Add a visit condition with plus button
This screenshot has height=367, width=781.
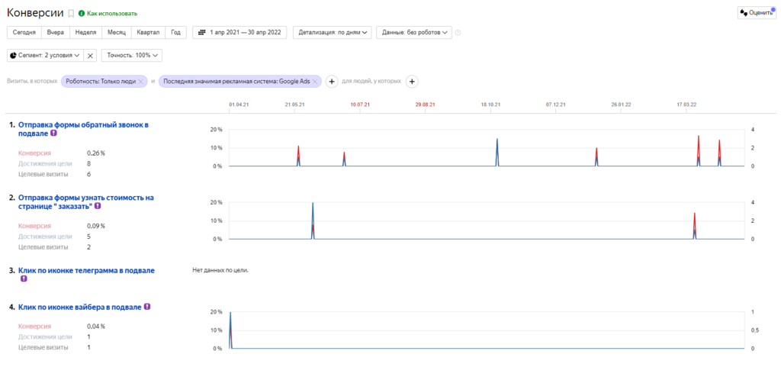(x=332, y=81)
